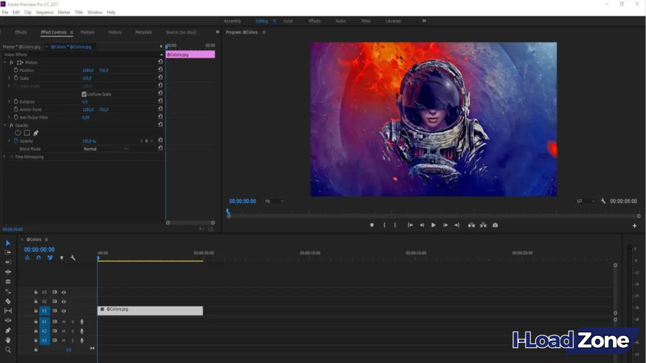Select the Razor tool
646x363 pixels.
(x=8, y=301)
